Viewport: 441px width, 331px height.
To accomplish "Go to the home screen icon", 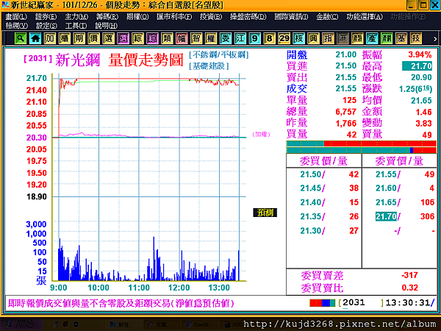I will (35, 38).
